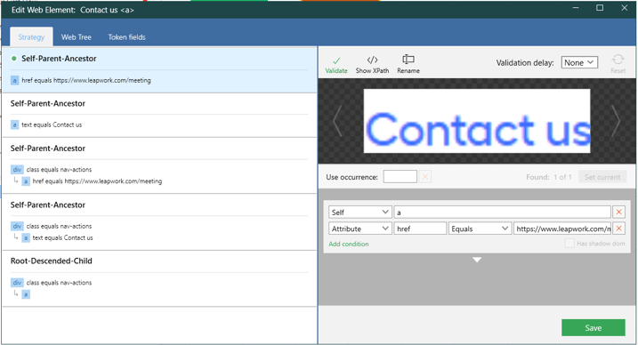Viewport: 638px width, 345px height.
Task: Remove the Self condition row
Action: [x=618, y=213]
